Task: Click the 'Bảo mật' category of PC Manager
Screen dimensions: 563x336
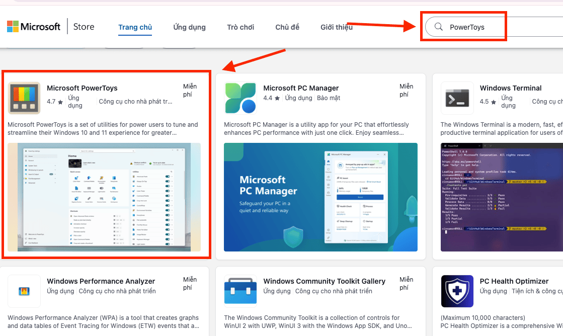Action: tap(329, 98)
